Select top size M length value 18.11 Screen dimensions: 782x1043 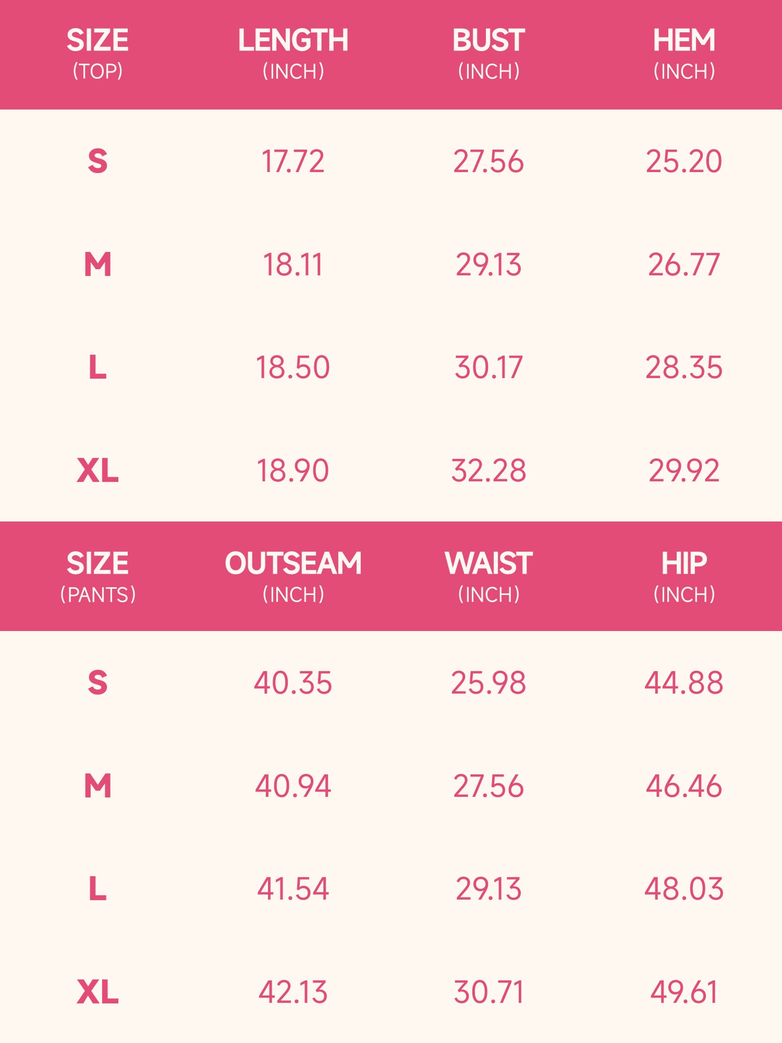tap(293, 264)
